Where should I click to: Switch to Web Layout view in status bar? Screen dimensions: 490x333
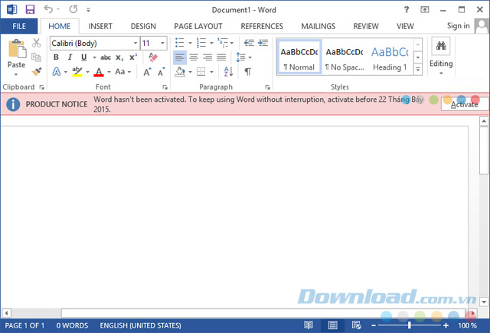point(357,325)
